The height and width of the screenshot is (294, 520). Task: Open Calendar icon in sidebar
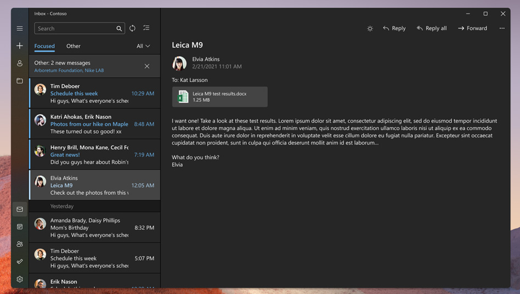20,227
